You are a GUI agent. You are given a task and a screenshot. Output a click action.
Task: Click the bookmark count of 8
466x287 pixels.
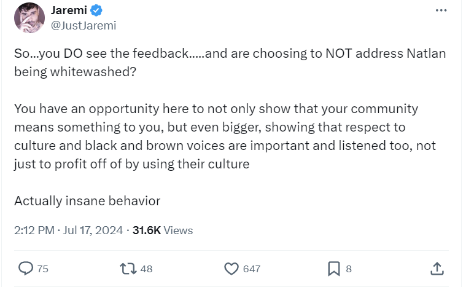point(349,269)
